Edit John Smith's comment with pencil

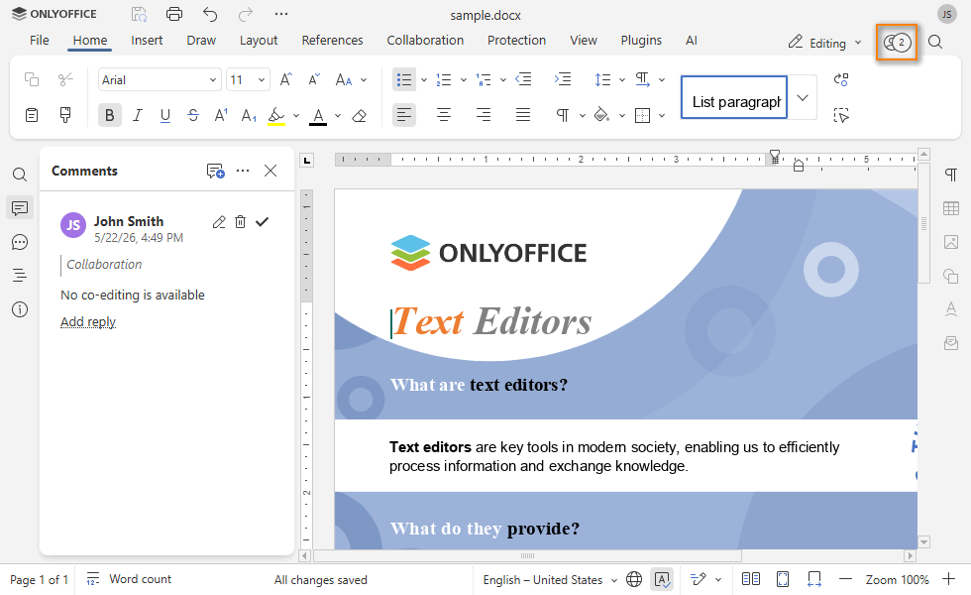219,222
